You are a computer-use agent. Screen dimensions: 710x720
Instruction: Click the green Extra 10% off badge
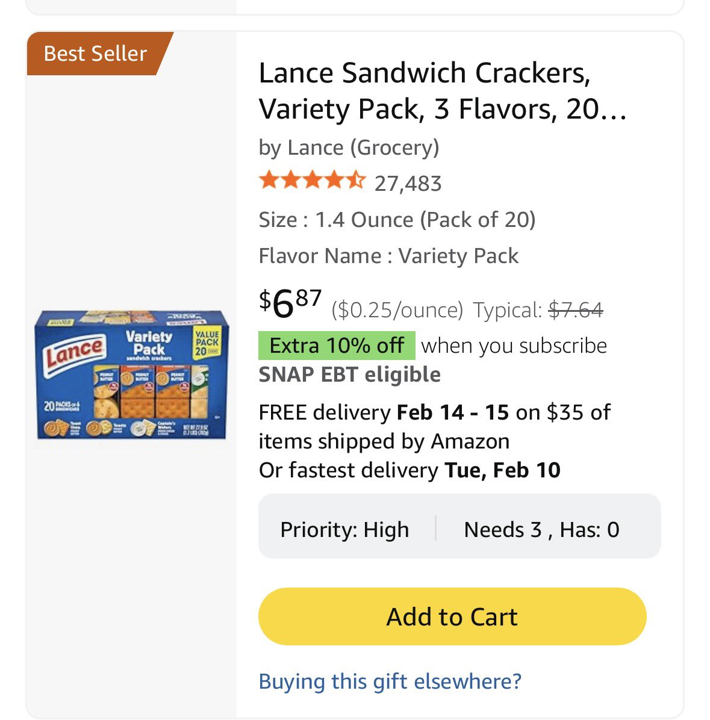[x=337, y=346]
